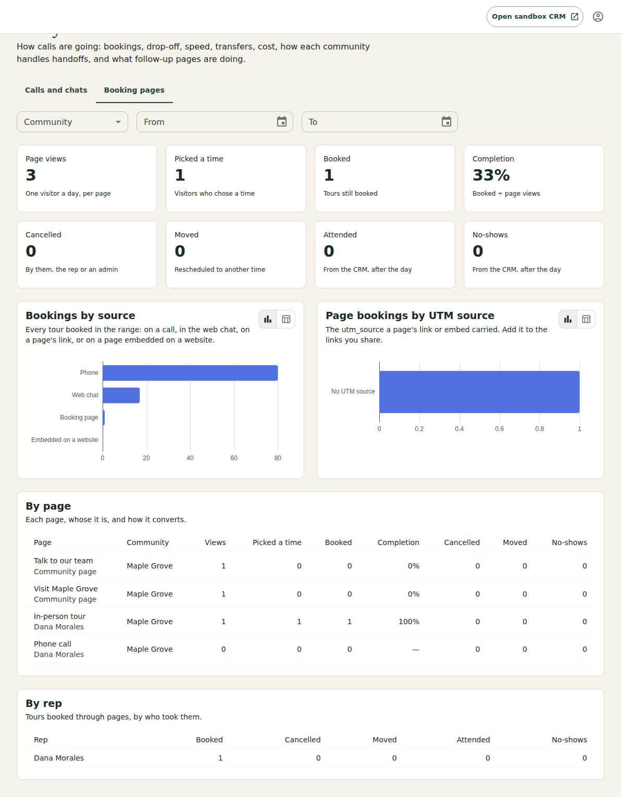Viewport: 621px width, 797px height.
Task: Click the Picked a time column header
Action: click(x=277, y=542)
